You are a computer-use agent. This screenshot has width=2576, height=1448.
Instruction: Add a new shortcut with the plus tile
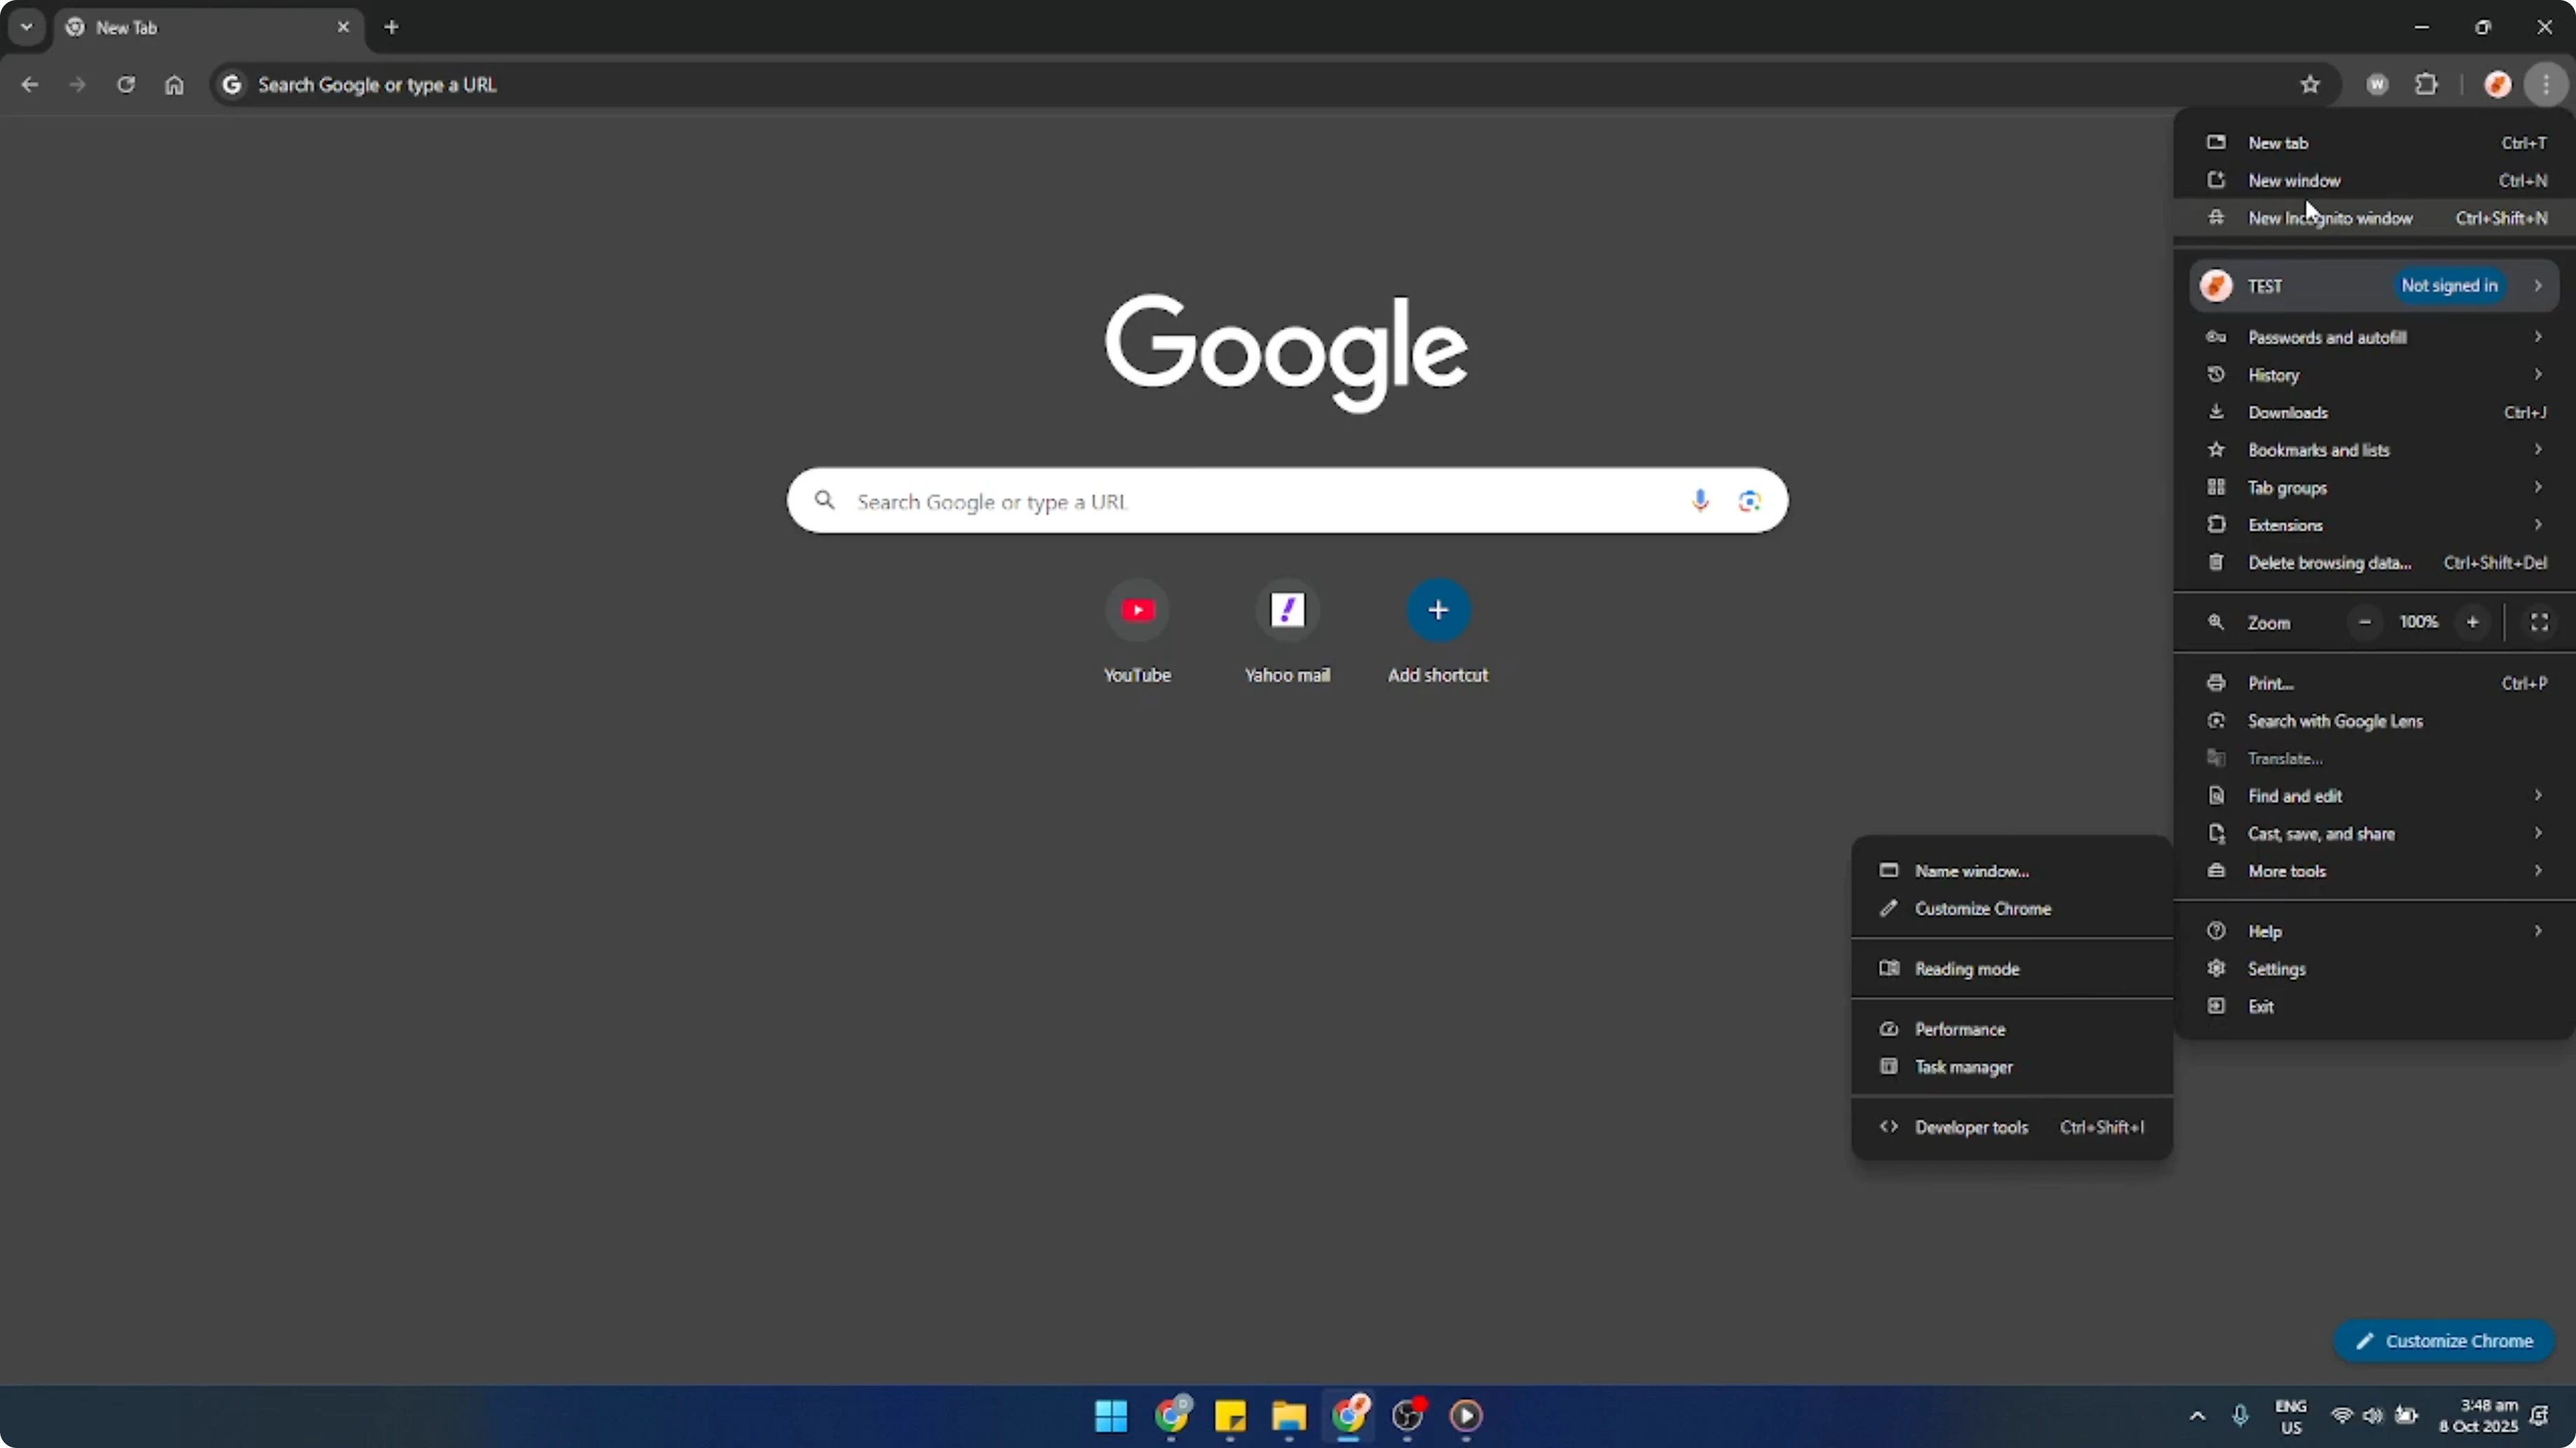1438,632
